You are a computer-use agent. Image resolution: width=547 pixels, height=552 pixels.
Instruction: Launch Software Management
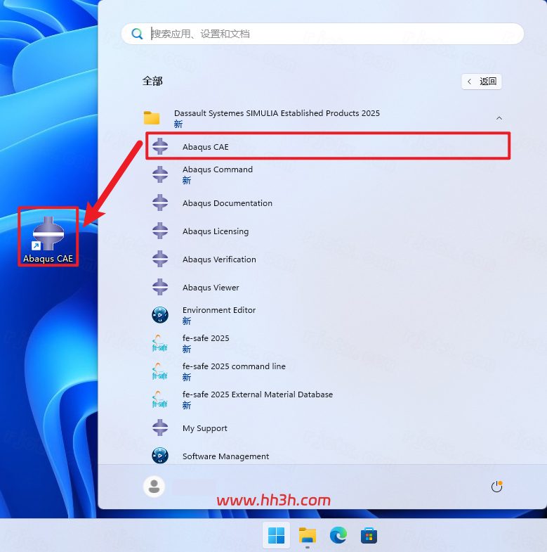328,456
